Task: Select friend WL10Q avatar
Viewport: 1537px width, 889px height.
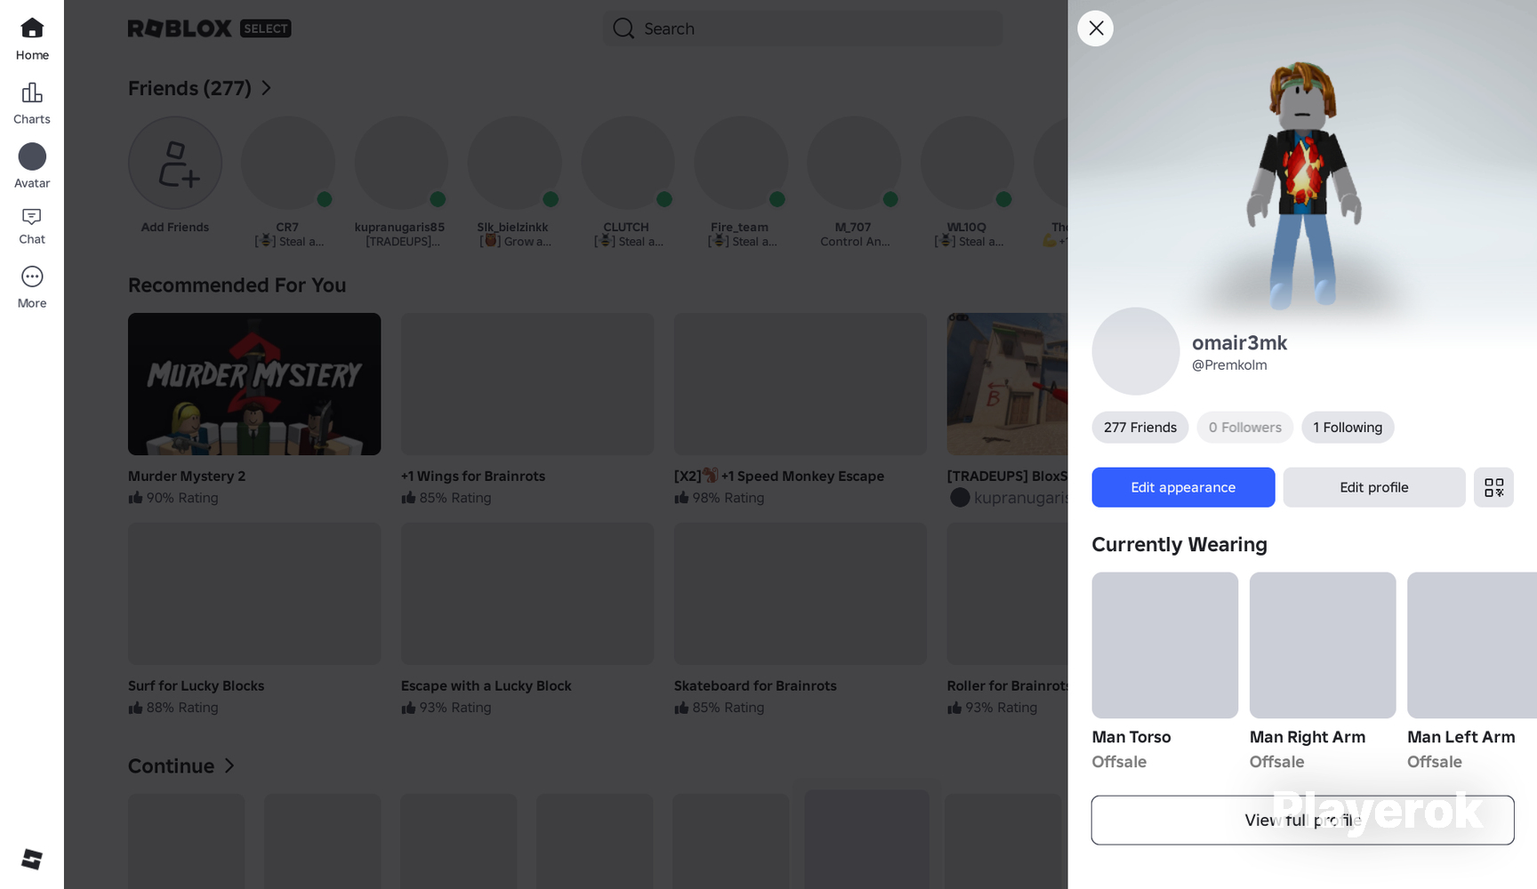Action: [x=967, y=163]
